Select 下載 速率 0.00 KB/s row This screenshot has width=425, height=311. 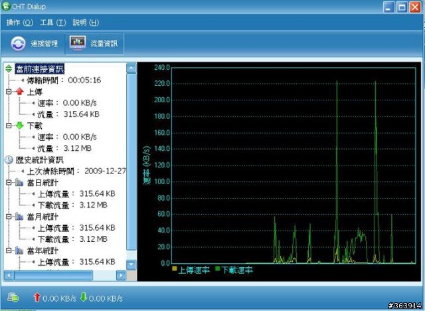tap(67, 137)
